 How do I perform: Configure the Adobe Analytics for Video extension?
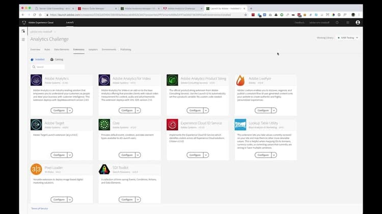(127, 110)
